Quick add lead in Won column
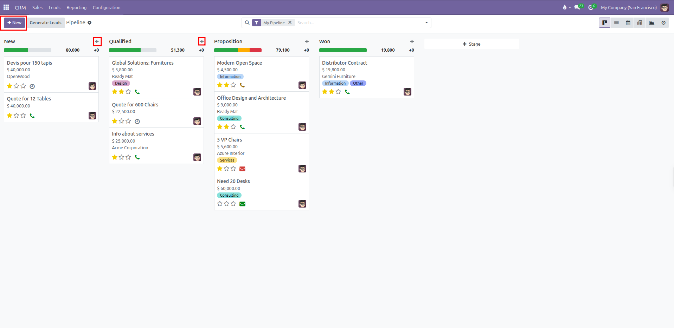The width and height of the screenshot is (674, 328). coord(412,41)
